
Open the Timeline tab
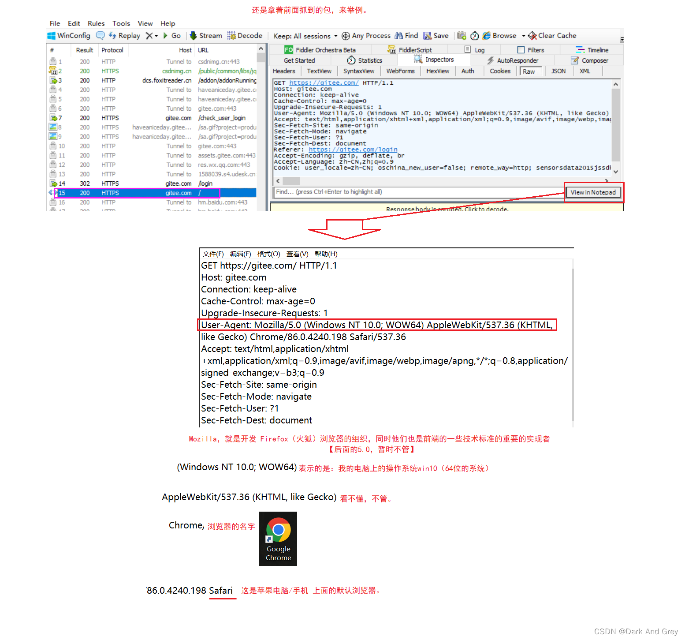592,50
